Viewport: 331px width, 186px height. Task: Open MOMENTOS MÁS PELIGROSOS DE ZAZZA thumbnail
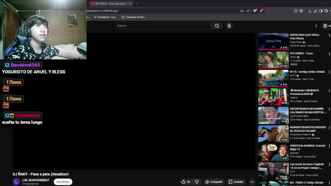[273, 134]
